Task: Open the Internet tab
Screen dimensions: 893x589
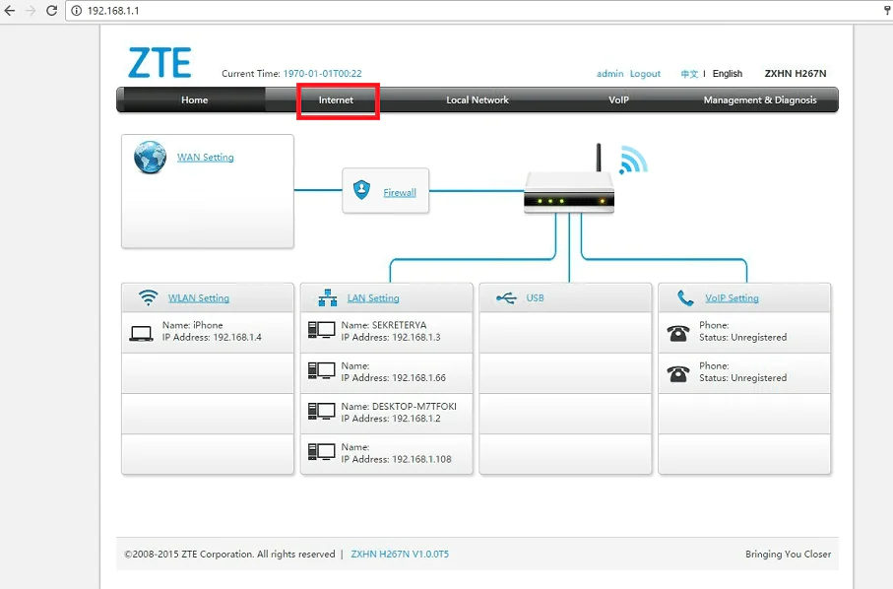Action: 336,100
